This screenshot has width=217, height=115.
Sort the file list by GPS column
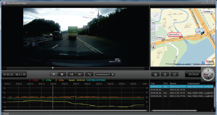tap(165, 83)
